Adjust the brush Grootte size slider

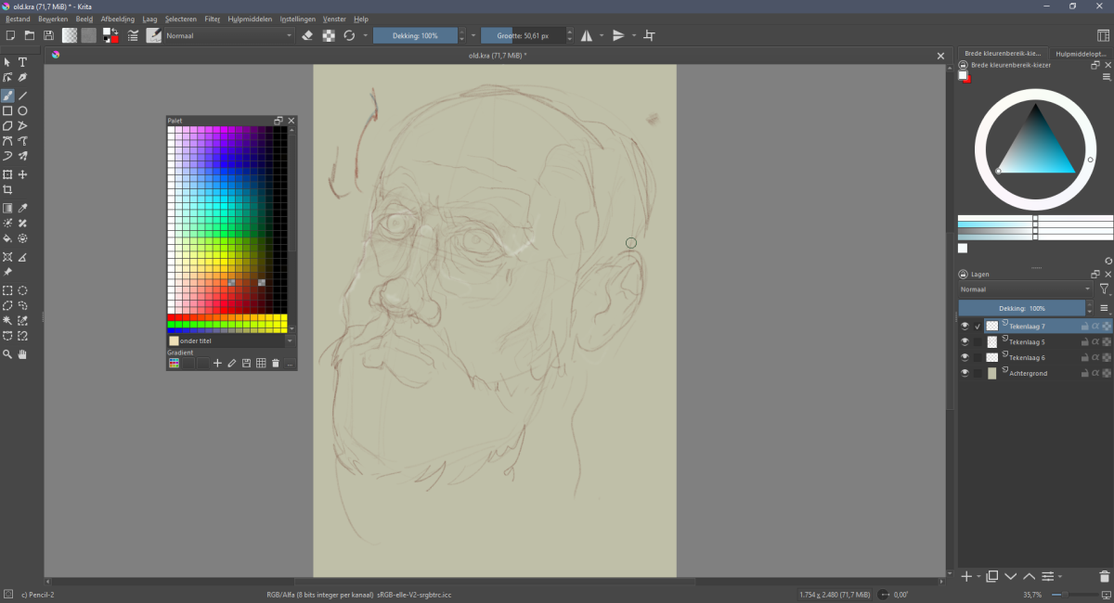[523, 35]
